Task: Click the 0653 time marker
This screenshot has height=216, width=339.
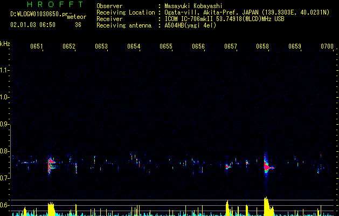Action: [101, 46]
